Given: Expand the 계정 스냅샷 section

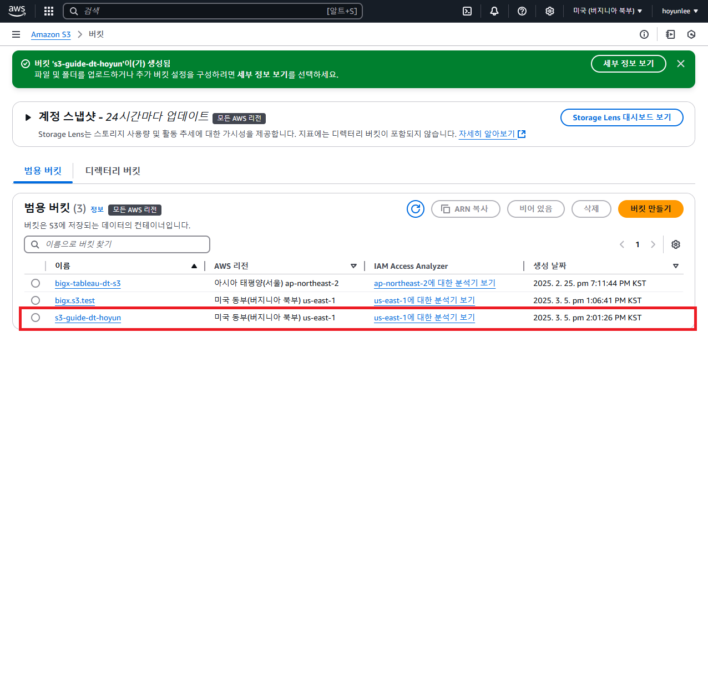Looking at the screenshot, I should [x=28, y=117].
